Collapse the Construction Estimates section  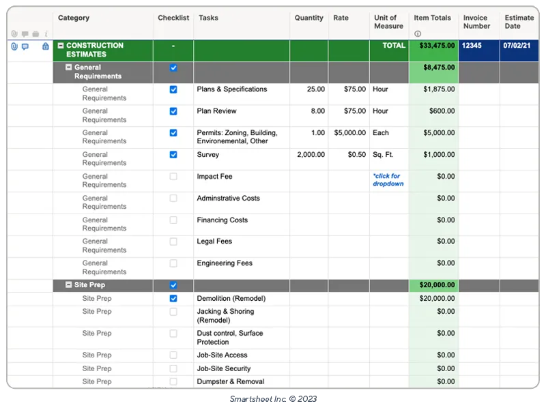(61, 46)
